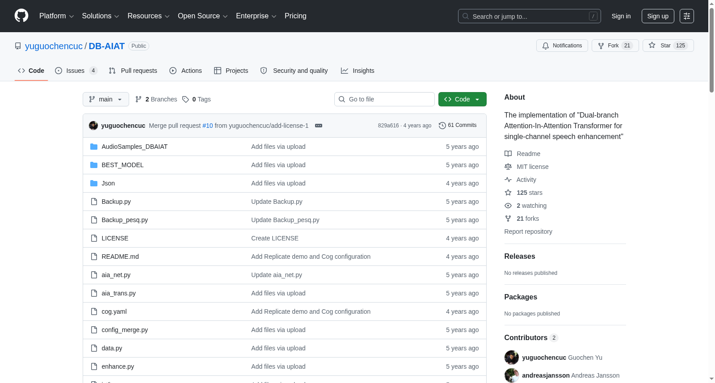
Task: Switch to the Actions tab
Action: pyautogui.click(x=185, y=71)
